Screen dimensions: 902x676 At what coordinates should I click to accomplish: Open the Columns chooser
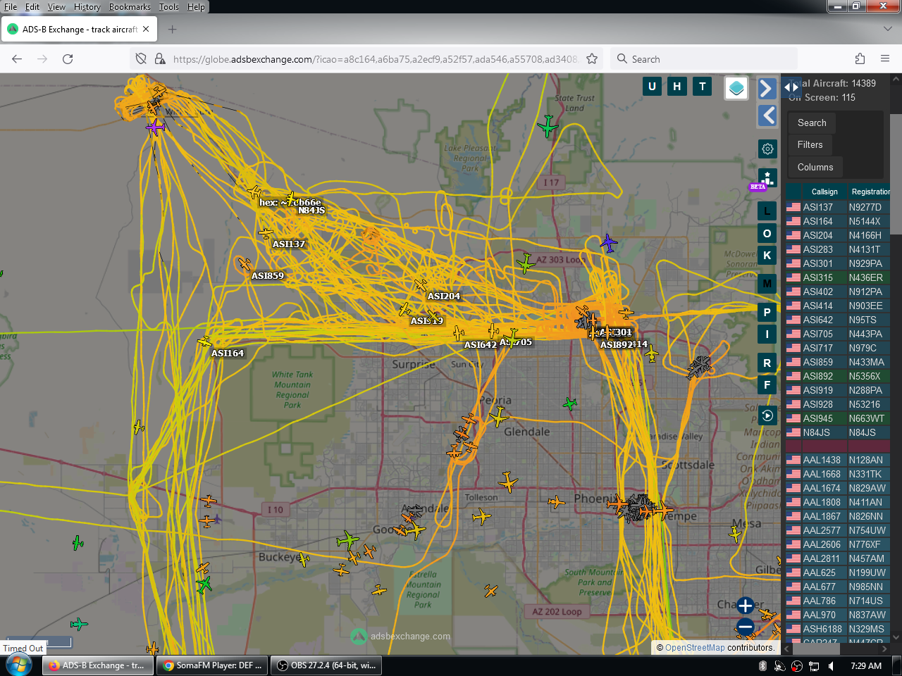tap(815, 167)
